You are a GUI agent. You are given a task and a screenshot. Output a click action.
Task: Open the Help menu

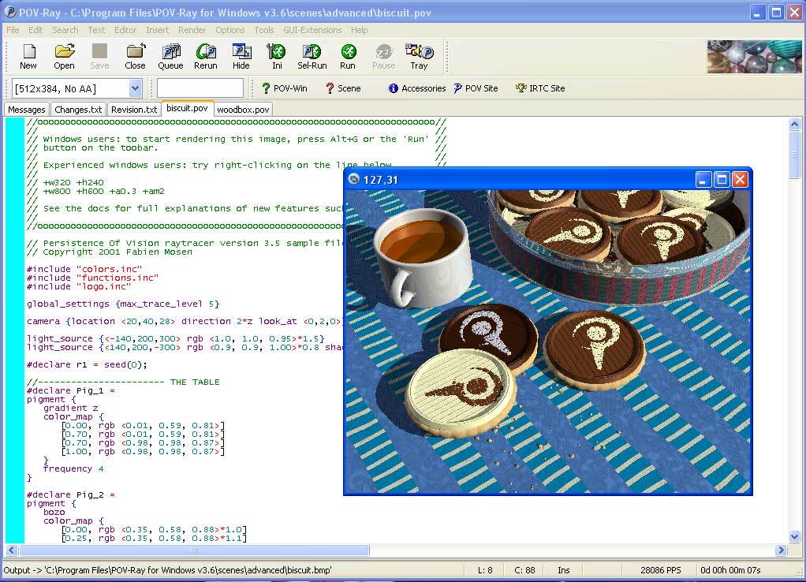click(360, 30)
